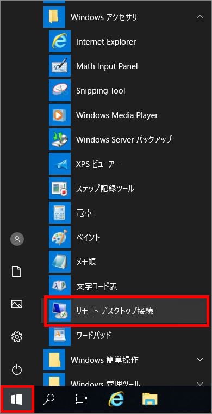Click the Windows 簡単操作 folder icon
Viewport: 212px width, 414px height.
pos(54,360)
